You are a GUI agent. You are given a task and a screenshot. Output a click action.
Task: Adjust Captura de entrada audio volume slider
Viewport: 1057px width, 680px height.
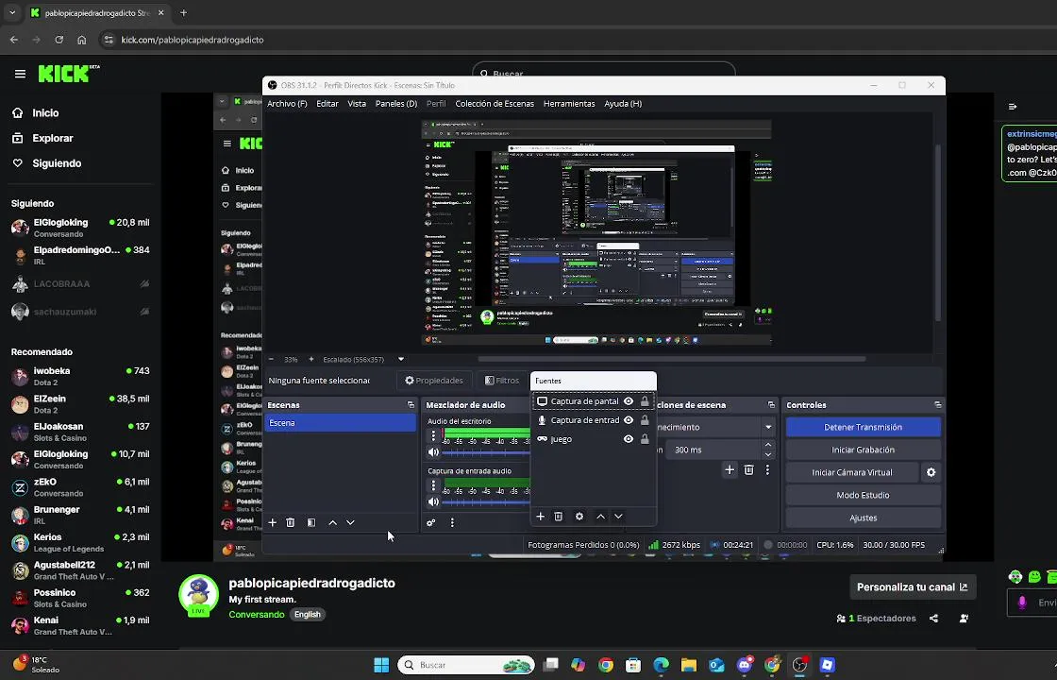[486, 502]
